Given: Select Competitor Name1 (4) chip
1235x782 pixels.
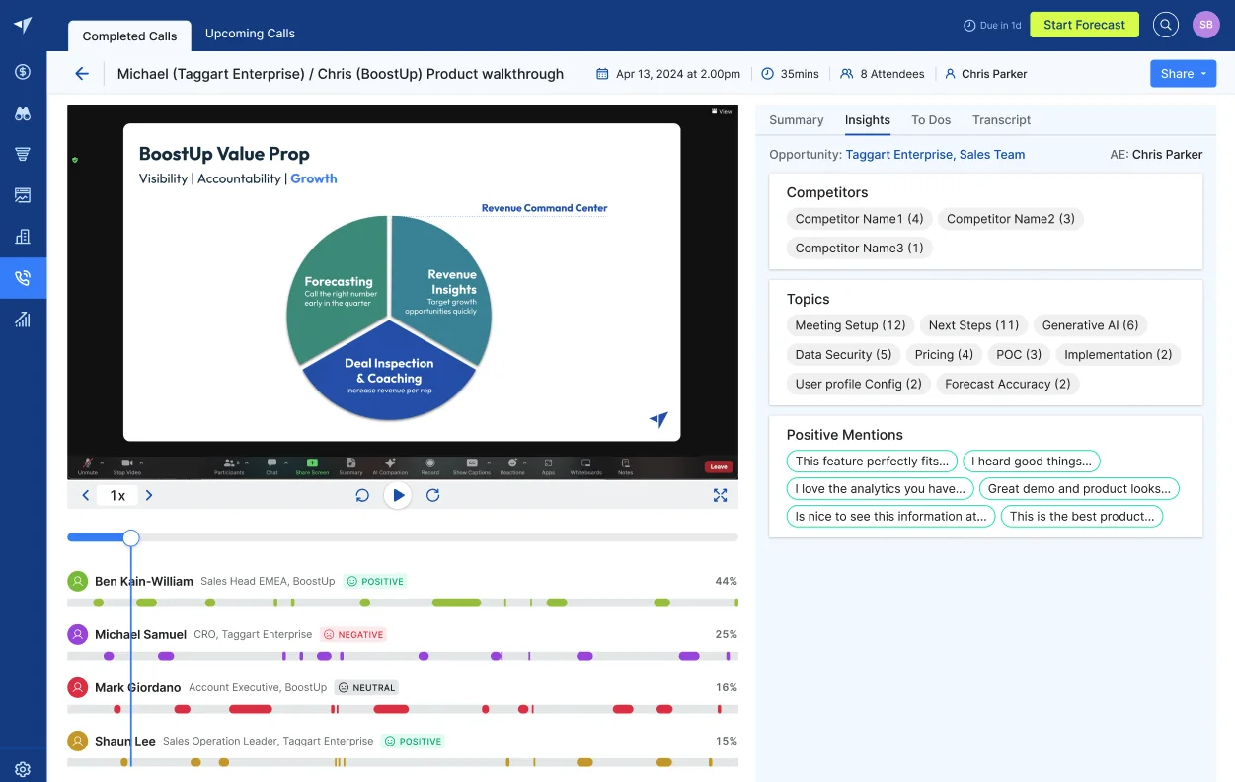Looking at the screenshot, I should pos(859,219).
